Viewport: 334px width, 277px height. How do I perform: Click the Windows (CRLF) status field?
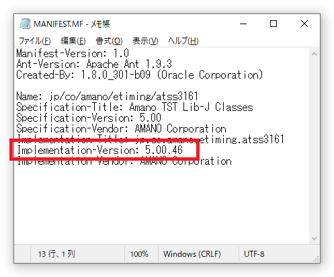[x=192, y=254]
